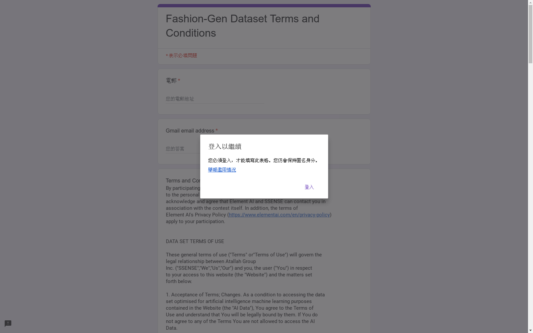Open the elementai.com privacy-policy link
This screenshot has width=533, height=333.
pyautogui.click(x=279, y=215)
